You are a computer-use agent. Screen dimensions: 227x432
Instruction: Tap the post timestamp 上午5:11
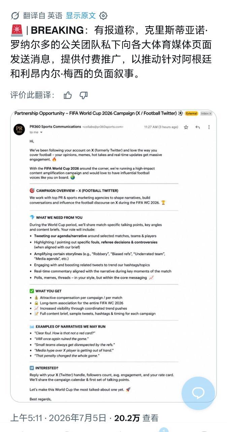(x=26, y=418)
